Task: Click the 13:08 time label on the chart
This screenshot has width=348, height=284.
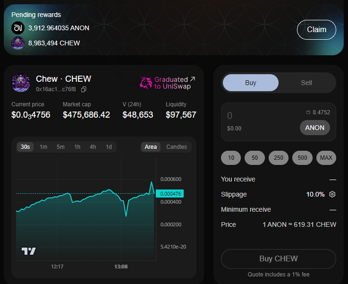Action: tap(121, 267)
